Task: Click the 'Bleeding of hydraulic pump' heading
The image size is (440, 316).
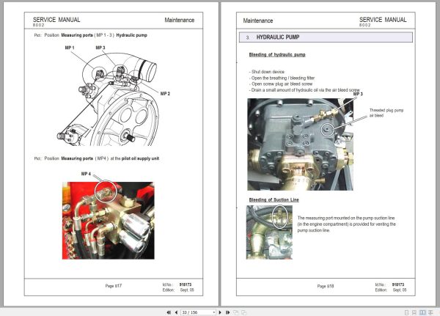Action: (x=277, y=55)
